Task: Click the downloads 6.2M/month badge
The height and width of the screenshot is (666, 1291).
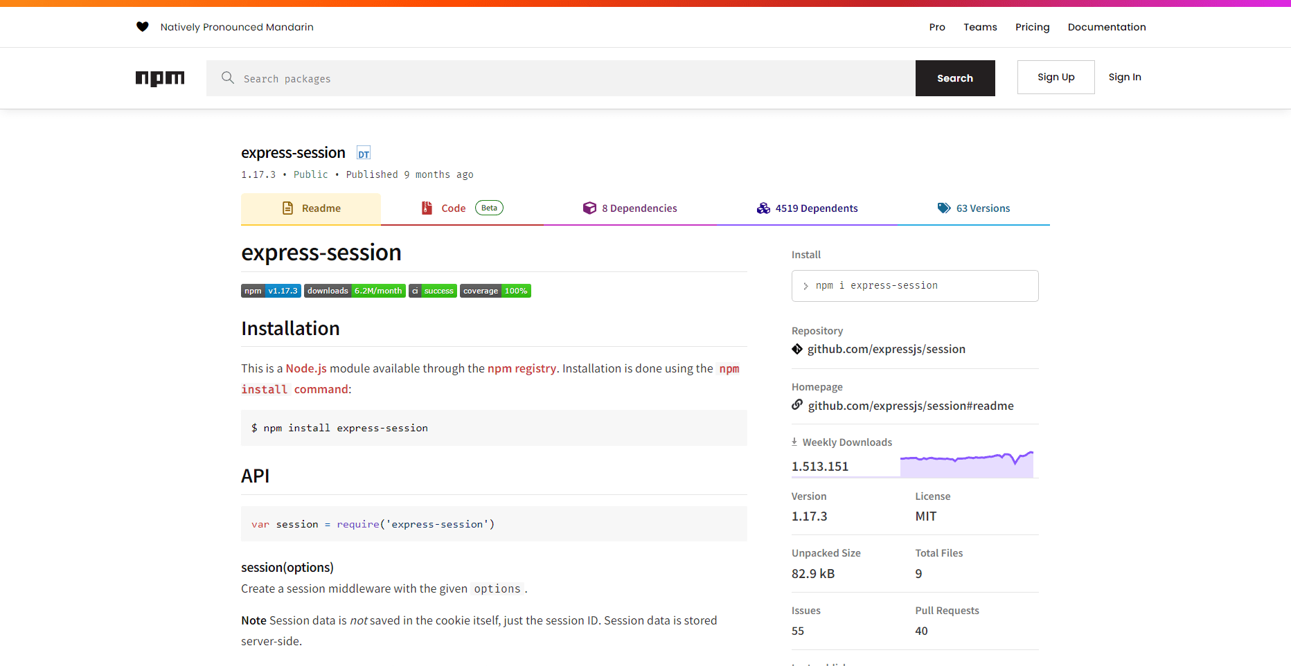Action: point(355,291)
